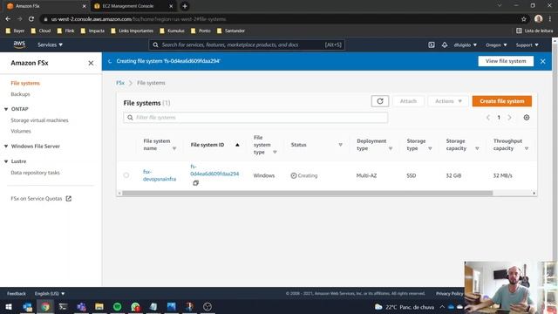The width and height of the screenshot is (558, 314).
Task: Click the Create file system button
Action: 502,101
